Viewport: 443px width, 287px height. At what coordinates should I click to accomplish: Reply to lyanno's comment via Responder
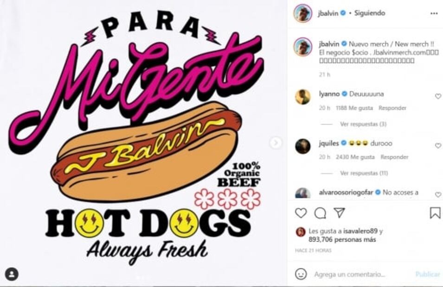pos(392,108)
